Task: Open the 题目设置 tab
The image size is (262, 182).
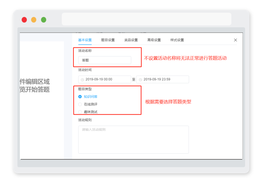Action: pyautogui.click(x=108, y=40)
